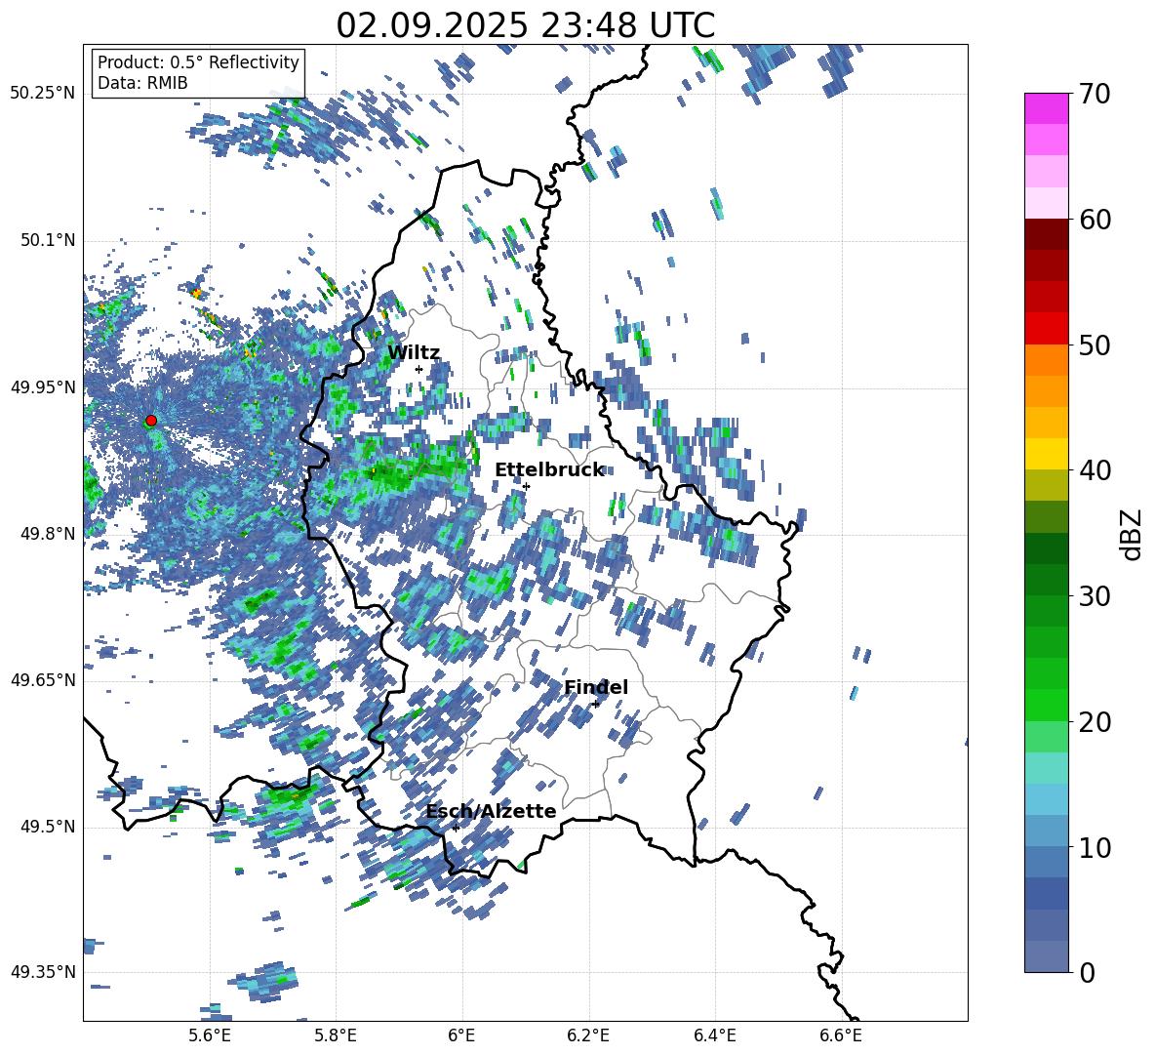Click the 20 value on colorbar
The height and width of the screenshot is (1055, 1155).
1094,721
